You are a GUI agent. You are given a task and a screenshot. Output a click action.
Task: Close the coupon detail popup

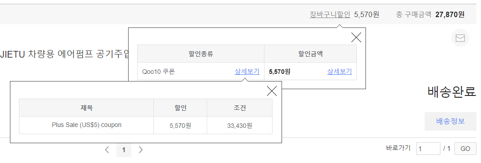point(272,91)
